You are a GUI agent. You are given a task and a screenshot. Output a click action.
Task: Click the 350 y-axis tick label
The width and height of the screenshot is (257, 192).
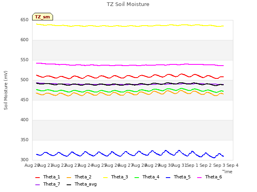[x=24, y=140]
